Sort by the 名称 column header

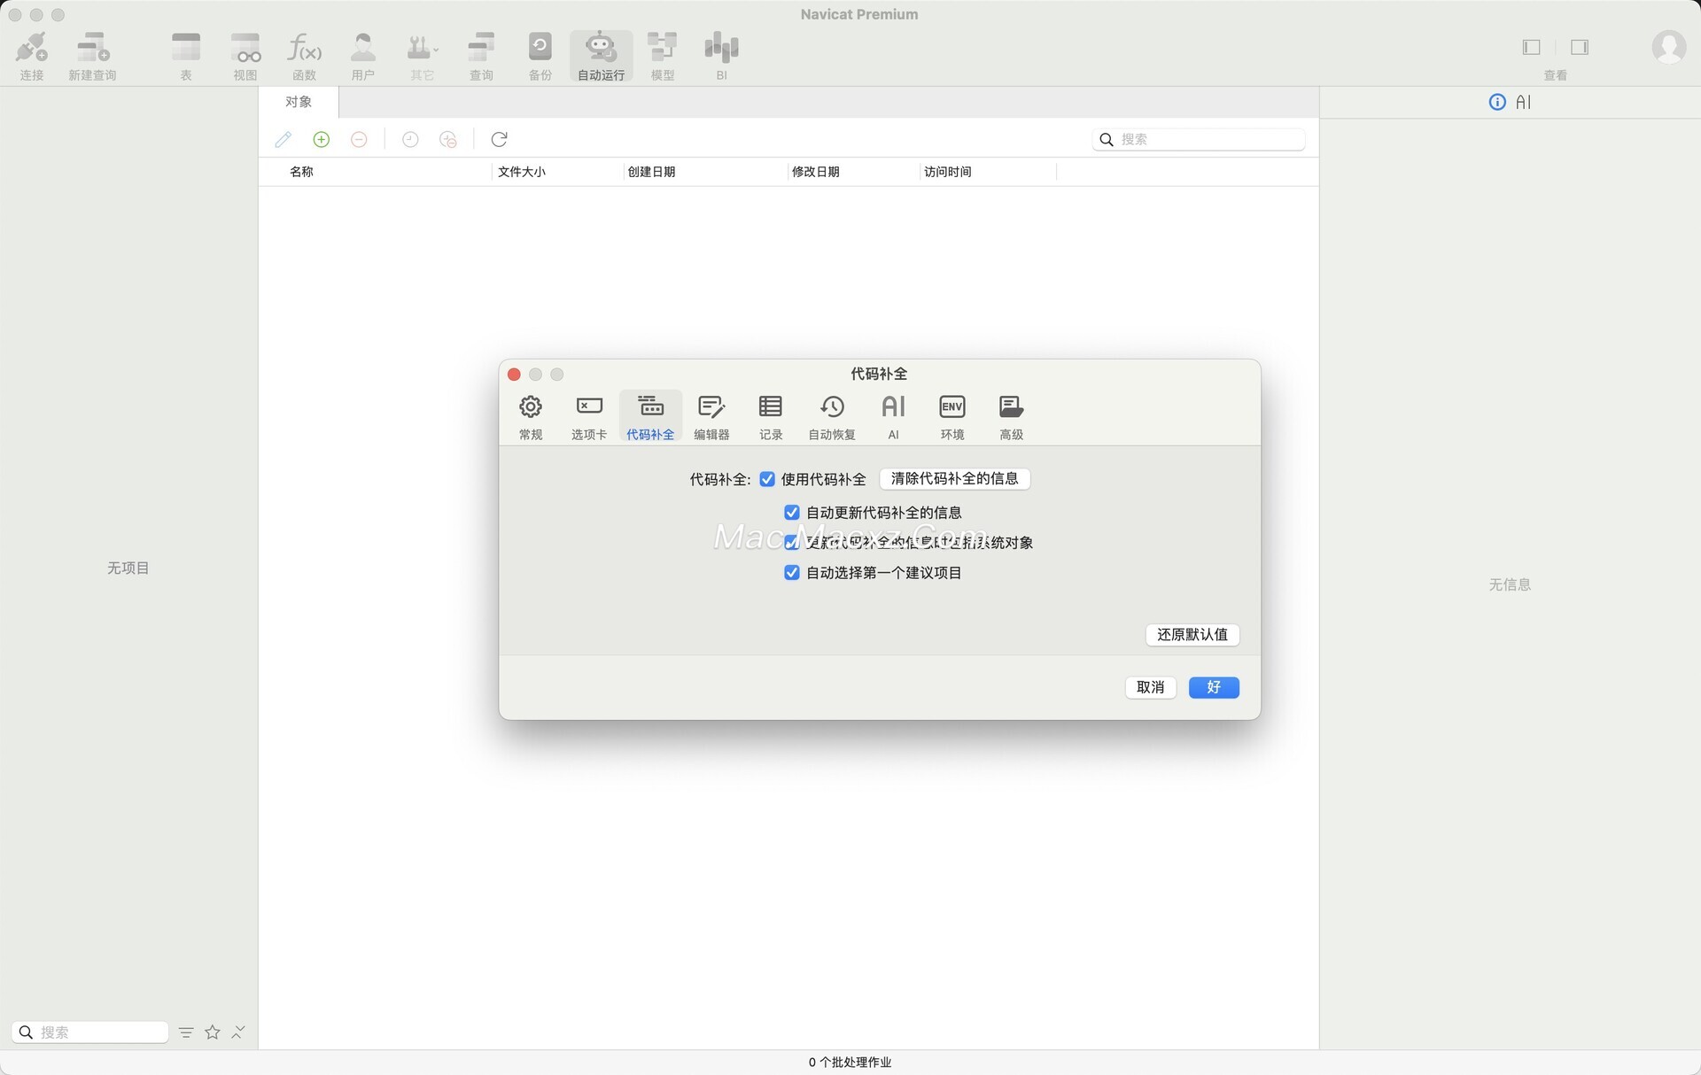(x=301, y=172)
